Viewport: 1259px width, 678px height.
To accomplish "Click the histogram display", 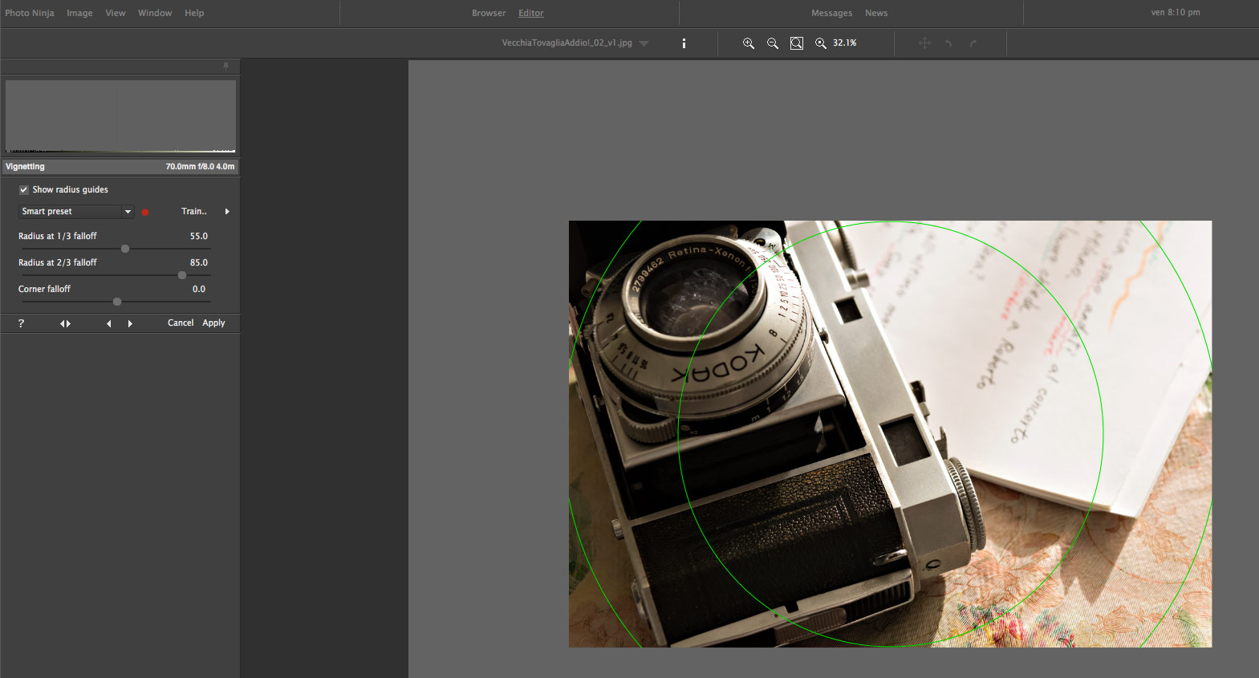I will tap(120, 116).
